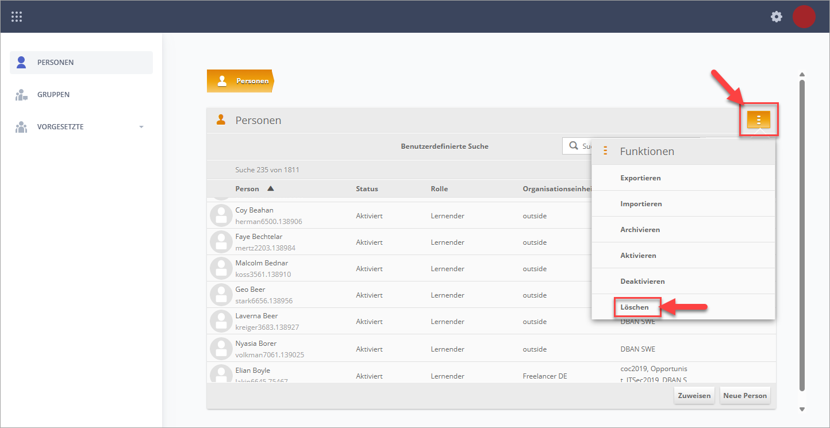Image resolution: width=830 pixels, height=428 pixels.
Task: Click the Personen breadcrumb tab
Action: (x=240, y=81)
